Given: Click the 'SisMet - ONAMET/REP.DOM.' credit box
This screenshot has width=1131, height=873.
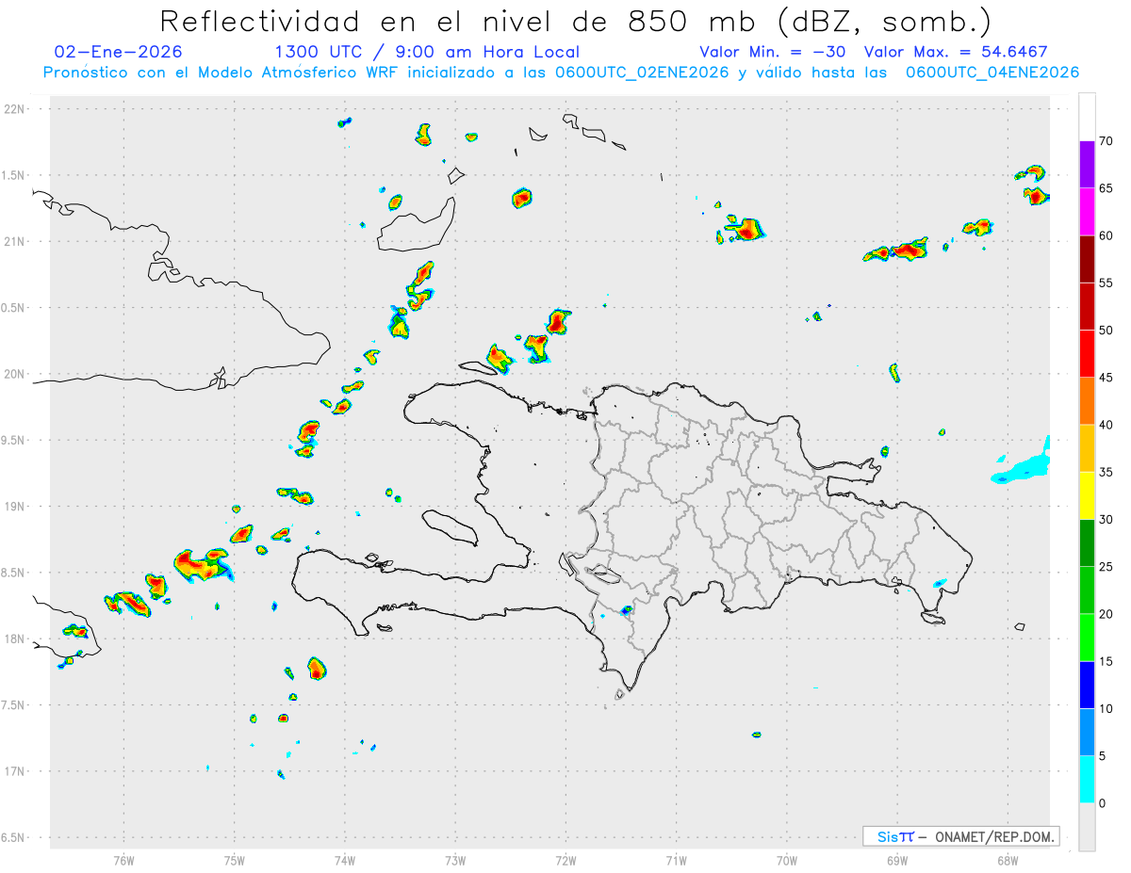Looking at the screenshot, I should tap(960, 836).
